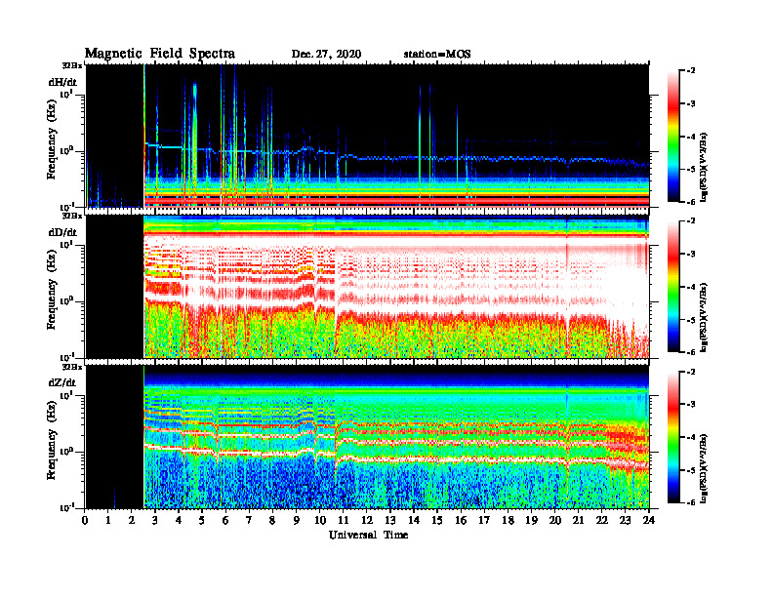Click the 10^1 tick label of dD/dt panel
Viewport: 773px width, 597px height.
(67, 245)
